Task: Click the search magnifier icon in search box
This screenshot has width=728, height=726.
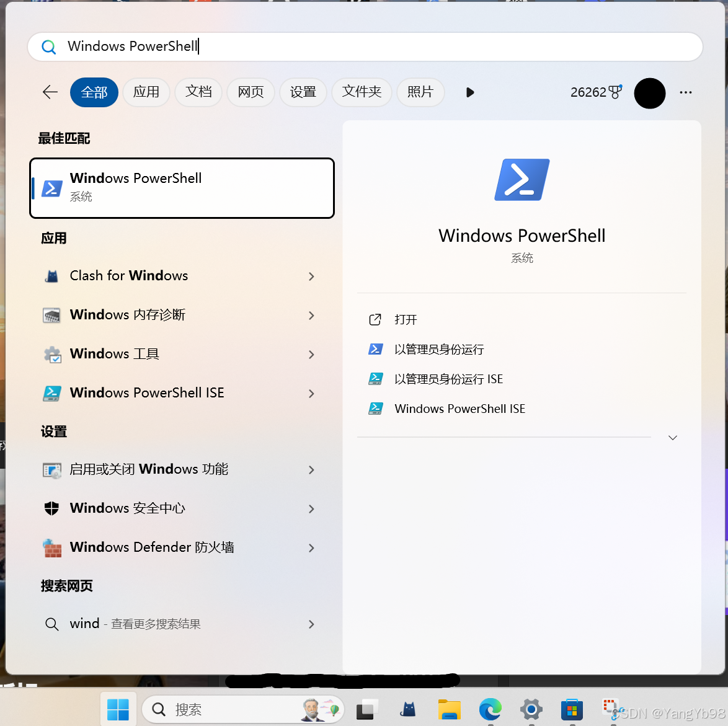Action: 49,47
